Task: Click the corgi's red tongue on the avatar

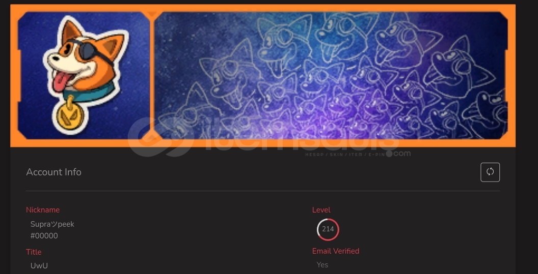Action: click(63, 81)
